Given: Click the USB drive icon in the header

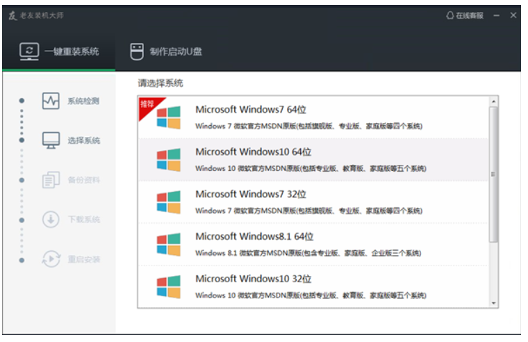Looking at the screenshot, I should tap(137, 51).
